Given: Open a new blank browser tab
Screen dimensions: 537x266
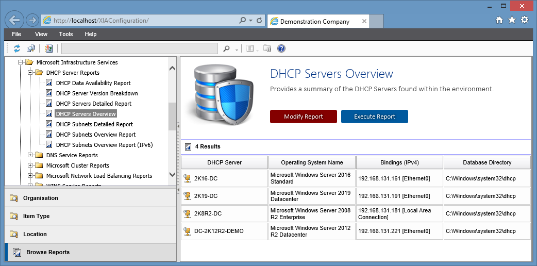Looking at the screenshot, I should [377, 21].
